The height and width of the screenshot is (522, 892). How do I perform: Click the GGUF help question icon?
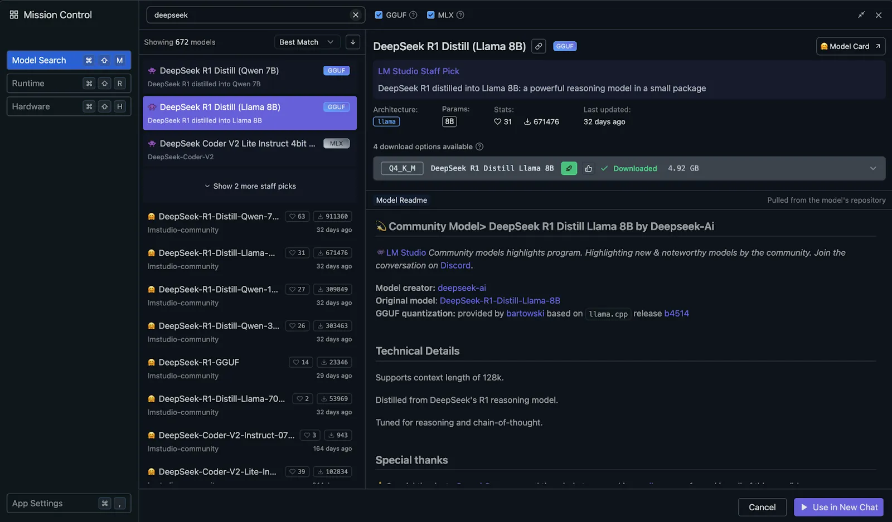click(x=413, y=15)
